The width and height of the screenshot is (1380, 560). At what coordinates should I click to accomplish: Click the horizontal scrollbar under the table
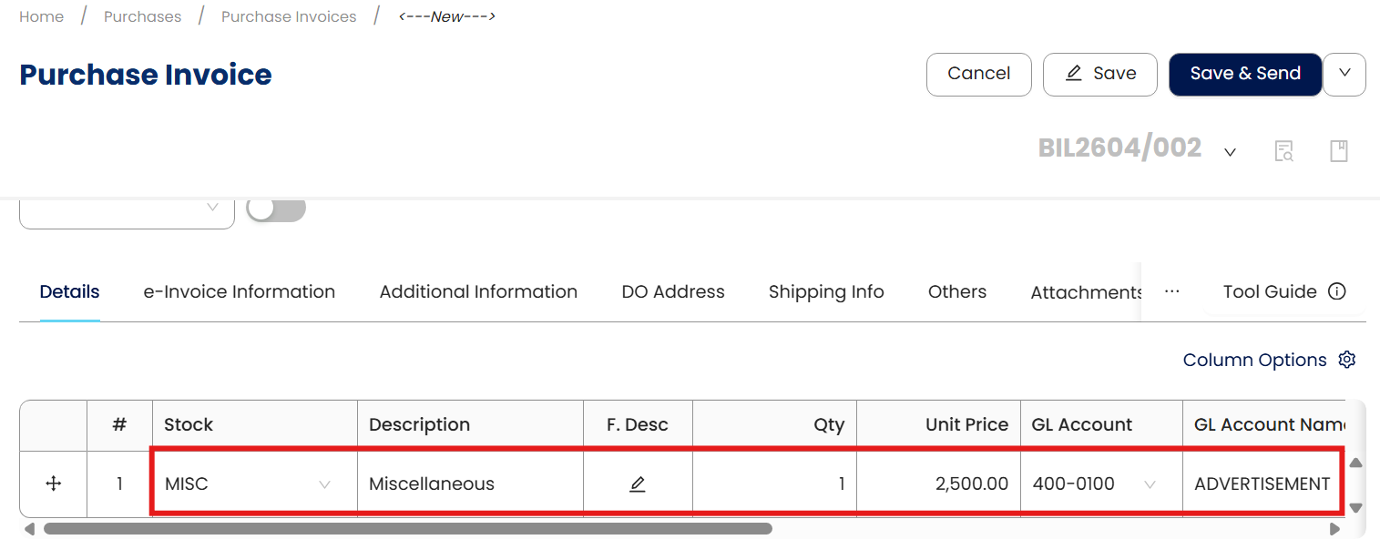407,528
